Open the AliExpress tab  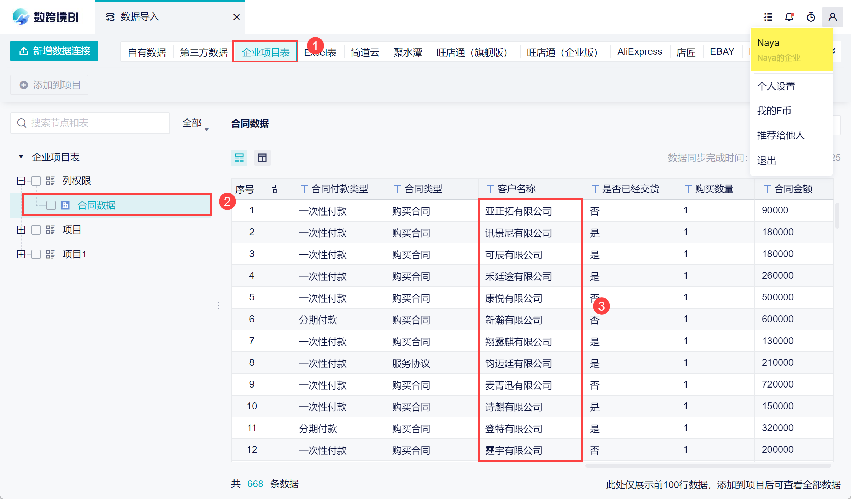[639, 52]
